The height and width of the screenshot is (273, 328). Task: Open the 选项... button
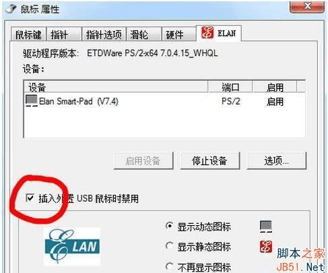pyautogui.click(x=277, y=160)
